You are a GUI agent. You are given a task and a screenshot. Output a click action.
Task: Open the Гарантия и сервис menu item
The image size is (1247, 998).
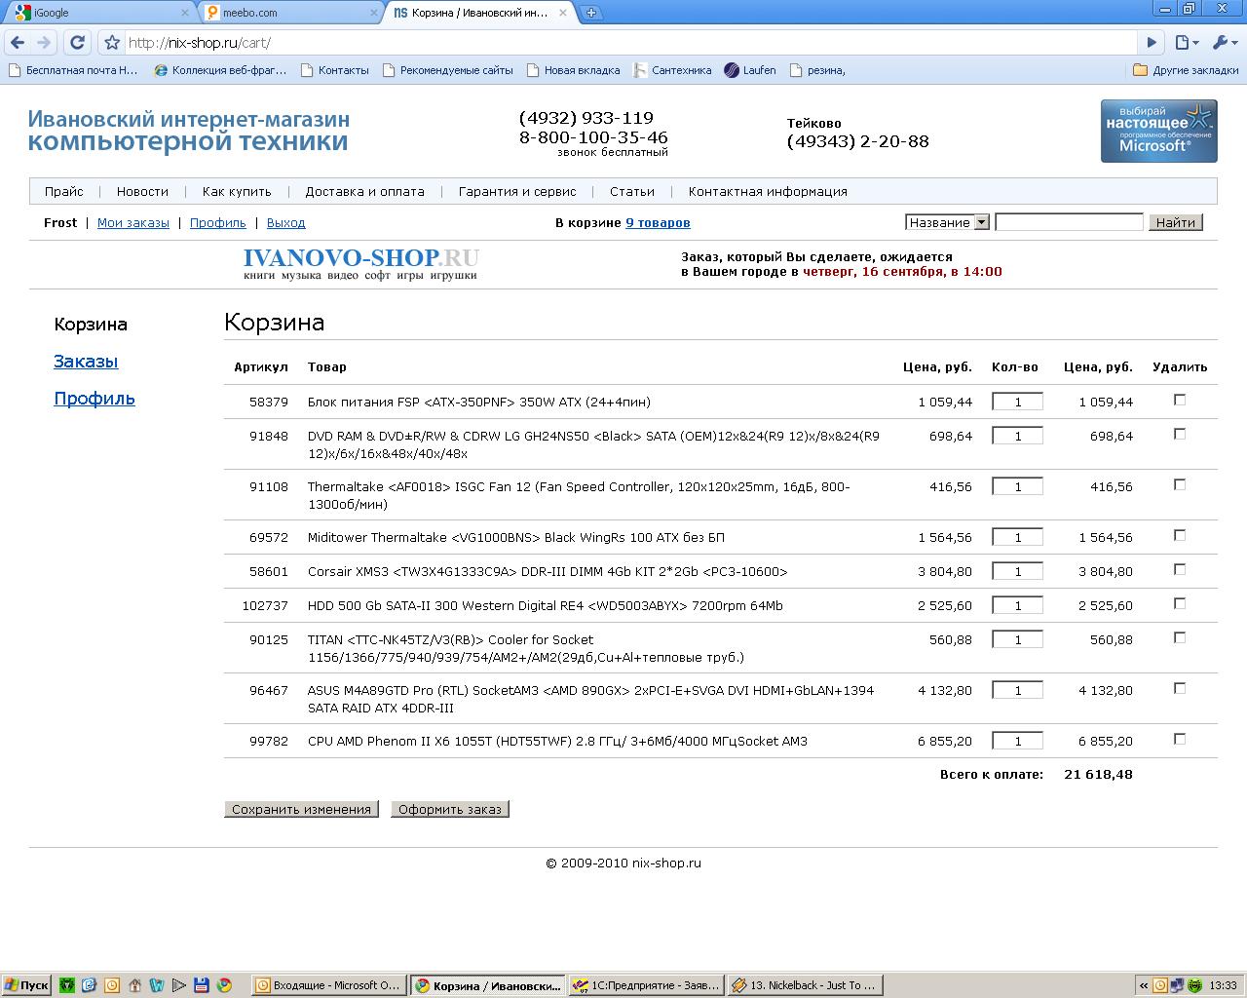click(517, 192)
